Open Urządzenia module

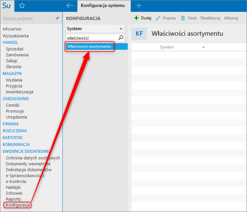coord(16,117)
